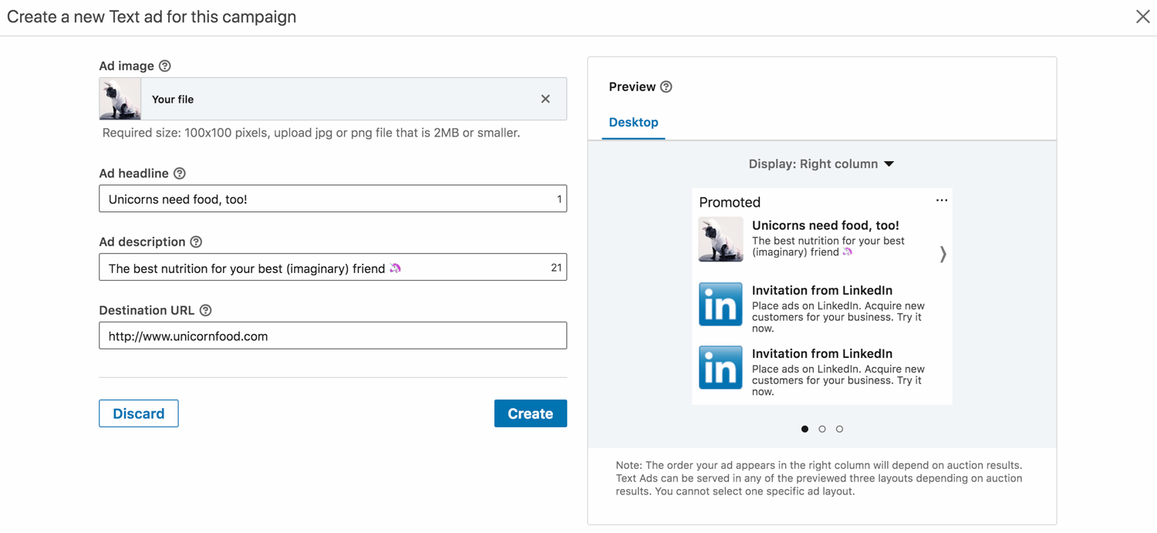Click the help icon beside Ad description

pos(196,242)
